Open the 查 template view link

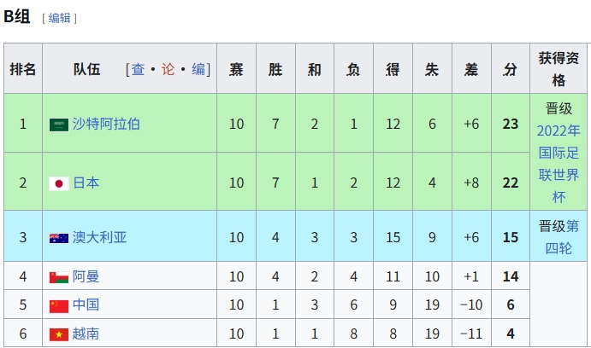coord(138,69)
